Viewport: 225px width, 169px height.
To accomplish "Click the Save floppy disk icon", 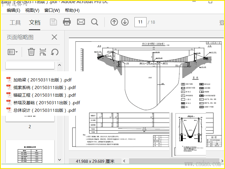I will 53,22.
